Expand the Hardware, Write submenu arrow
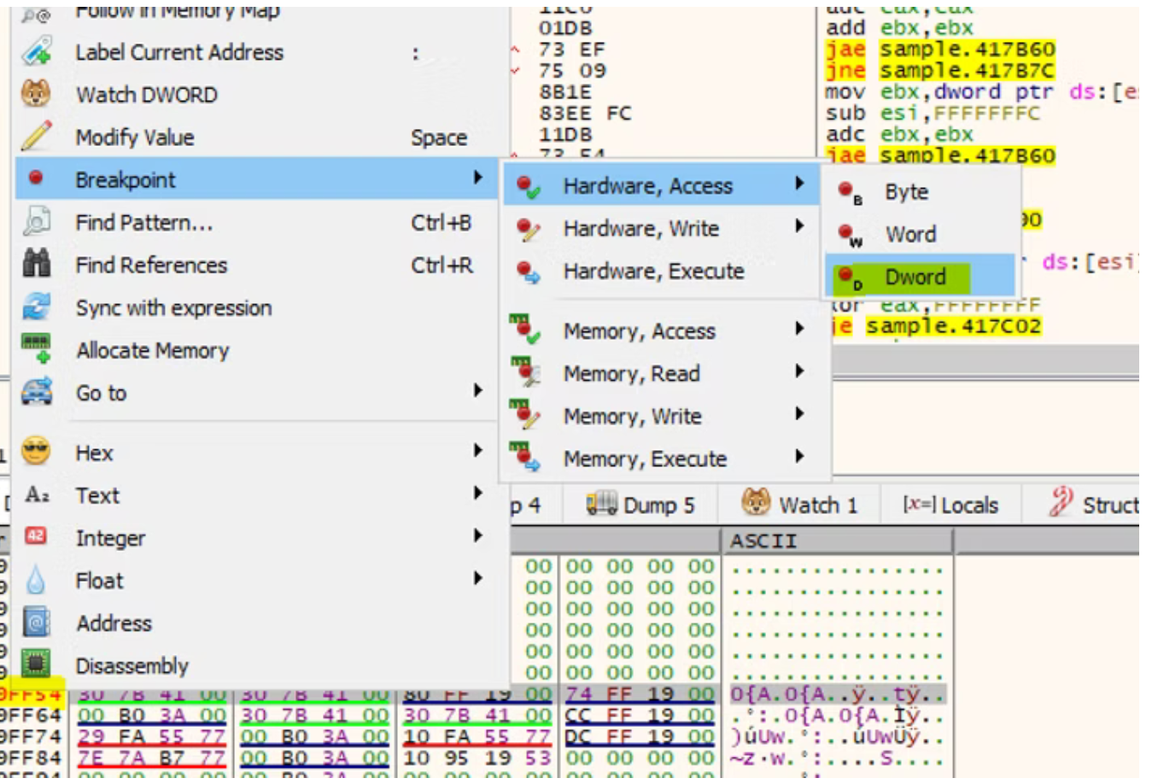The height and width of the screenshot is (784, 1152). point(799,226)
